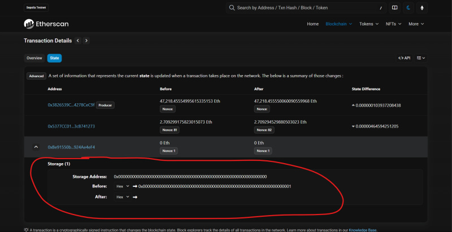Screen dimensions: 452x232
Task: Focus the address/txn hash search field
Action: coord(306,8)
